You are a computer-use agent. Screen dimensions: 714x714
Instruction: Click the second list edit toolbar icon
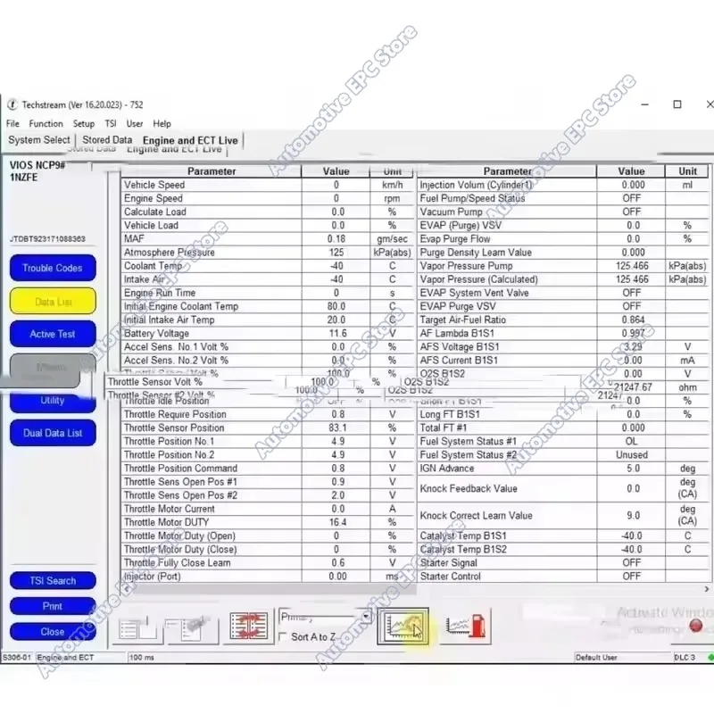click(192, 627)
